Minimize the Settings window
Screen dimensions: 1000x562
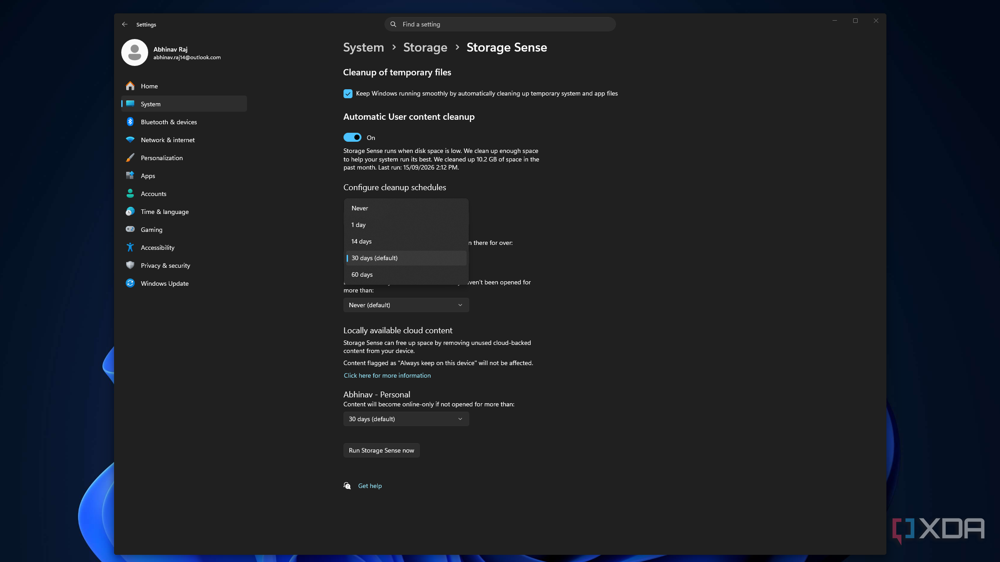click(835, 21)
